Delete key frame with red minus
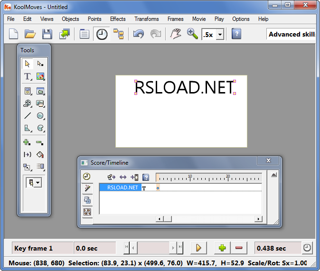This screenshot has height=271, width=320. (x=239, y=248)
